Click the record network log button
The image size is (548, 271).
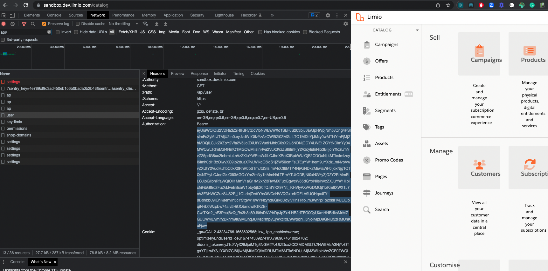click(x=3, y=24)
